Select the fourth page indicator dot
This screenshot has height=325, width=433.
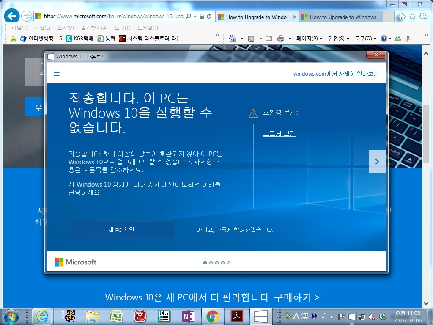pyautogui.click(x=223, y=263)
